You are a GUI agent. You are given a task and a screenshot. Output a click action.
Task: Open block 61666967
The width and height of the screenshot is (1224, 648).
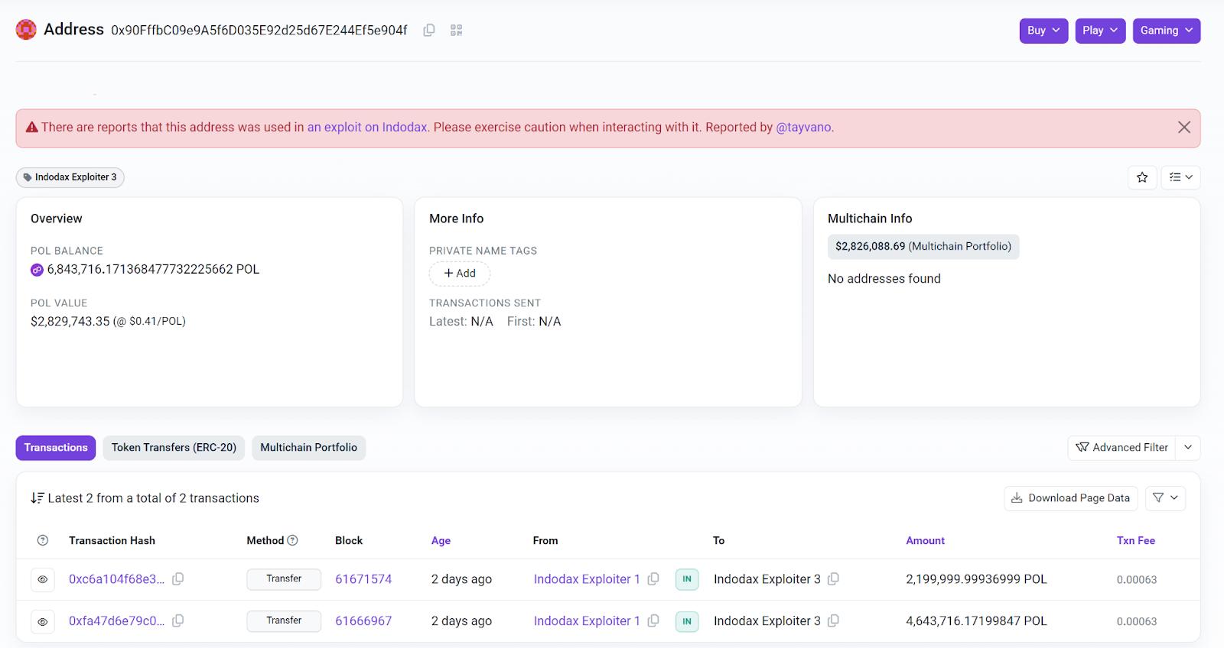[363, 621]
